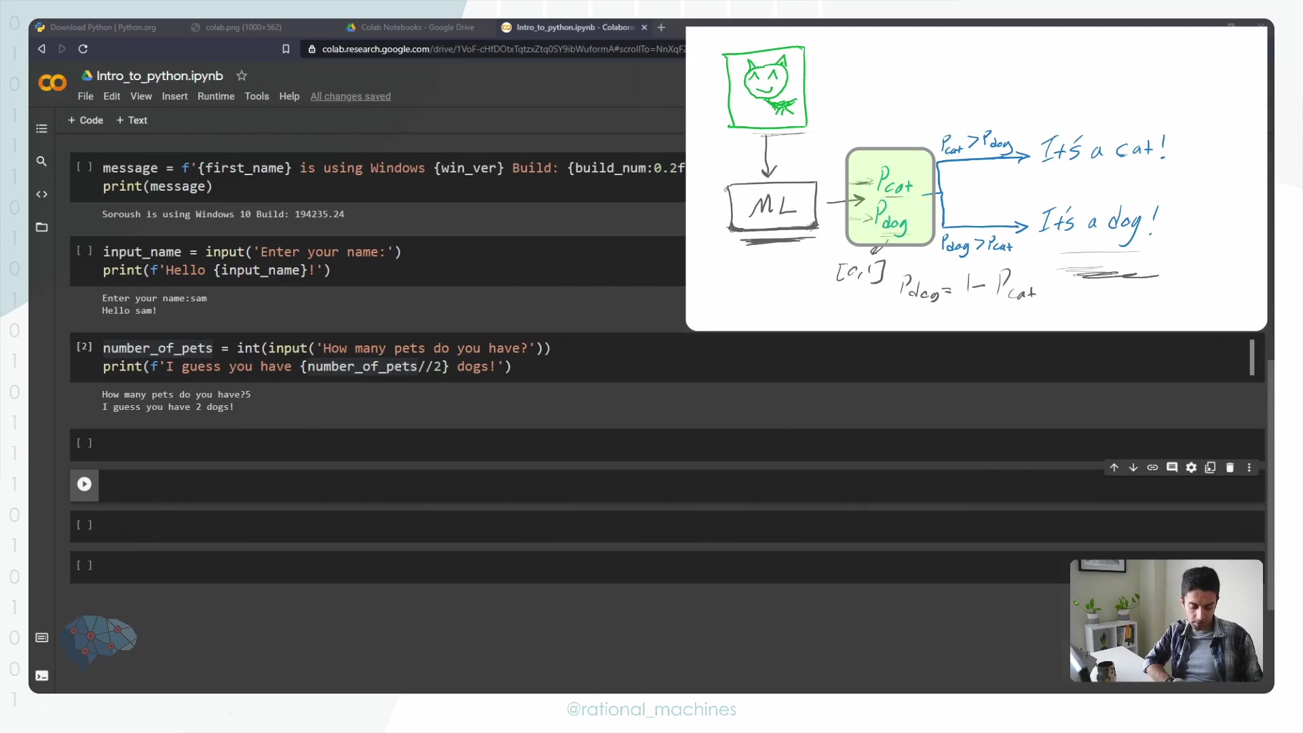Open the Code snippets panel icon

pyautogui.click(x=41, y=194)
